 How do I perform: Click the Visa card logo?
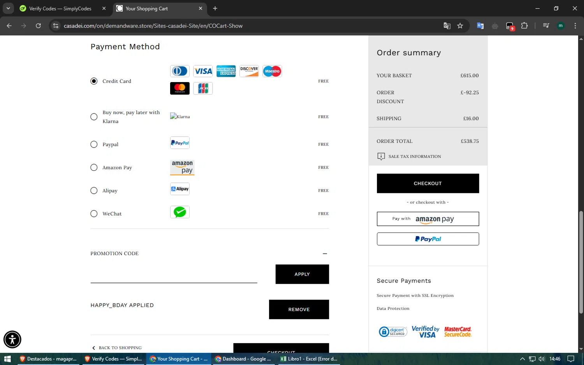point(203,71)
